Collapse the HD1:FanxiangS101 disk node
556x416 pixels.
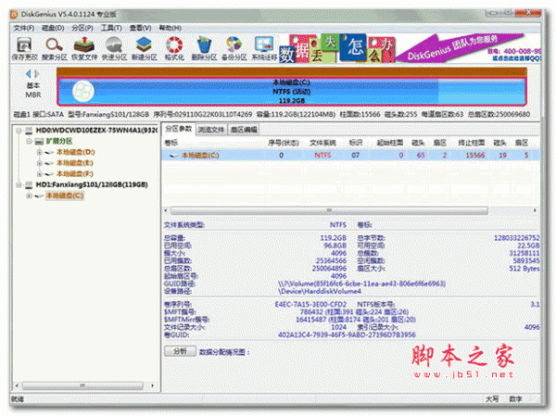tap(19, 184)
